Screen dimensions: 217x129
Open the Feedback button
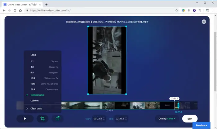pos(201,125)
